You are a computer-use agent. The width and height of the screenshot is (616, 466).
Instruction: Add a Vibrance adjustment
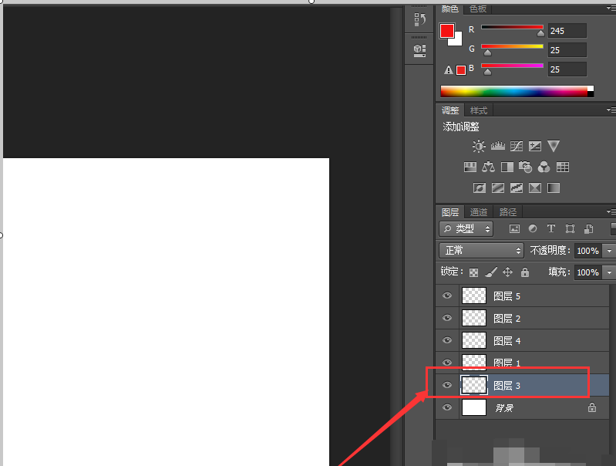[553, 147]
